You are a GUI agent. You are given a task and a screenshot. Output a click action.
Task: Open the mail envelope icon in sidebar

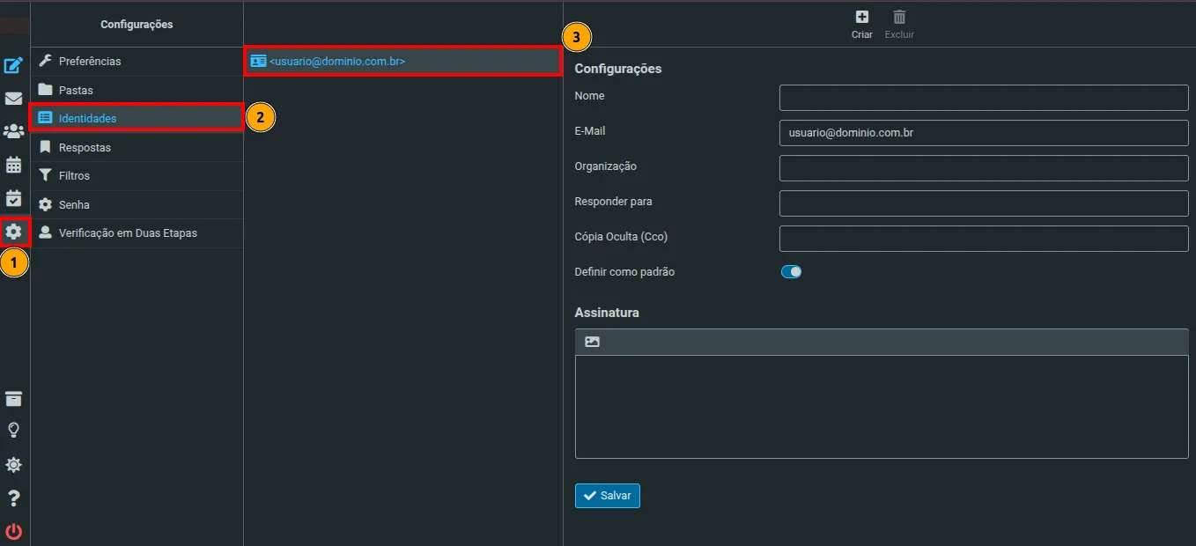13,99
